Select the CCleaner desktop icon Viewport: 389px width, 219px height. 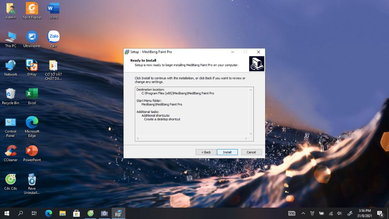10,154
